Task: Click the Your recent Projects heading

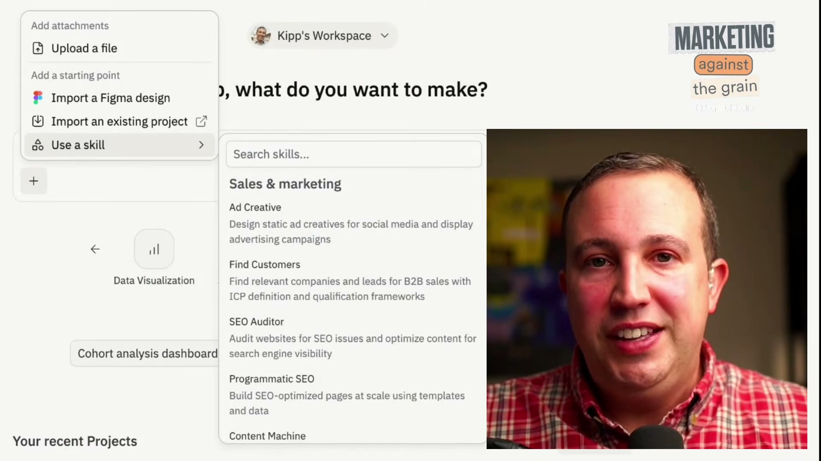Action: (75, 441)
